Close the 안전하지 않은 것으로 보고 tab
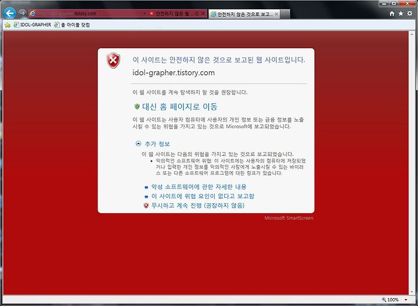This screenshot has width=418, height=306. tap(276, 14)
